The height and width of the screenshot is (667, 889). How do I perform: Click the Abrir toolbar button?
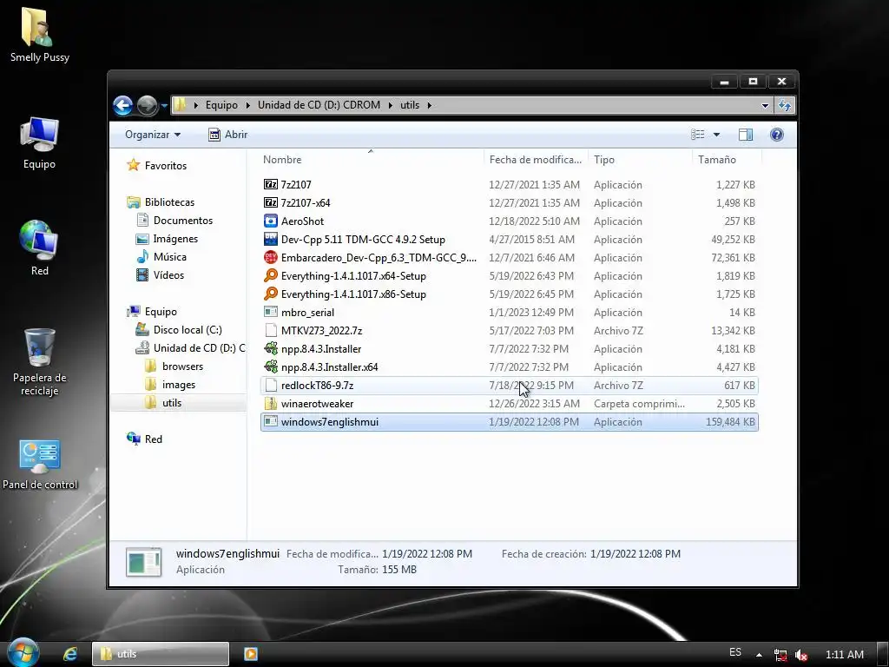tap(228, 135)
